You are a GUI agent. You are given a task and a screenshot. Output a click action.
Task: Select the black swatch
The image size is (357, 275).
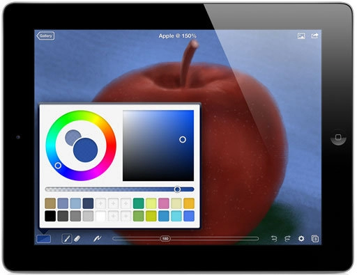click(x=50, y=216)
